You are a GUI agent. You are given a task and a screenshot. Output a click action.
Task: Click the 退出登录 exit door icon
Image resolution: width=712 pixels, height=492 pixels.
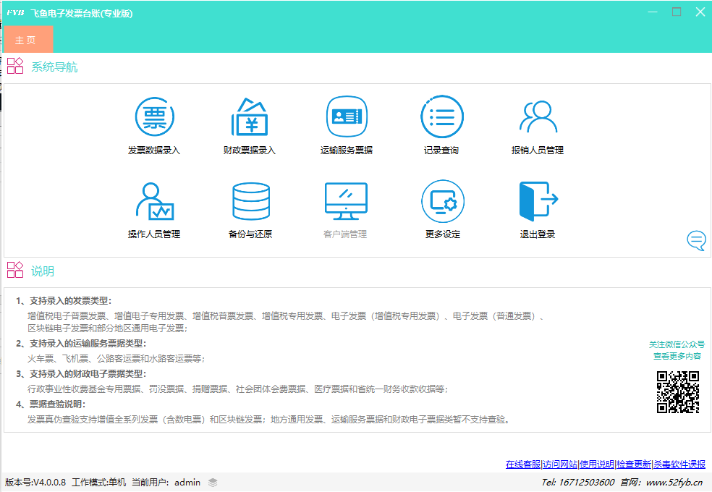(x=538, y=201)
